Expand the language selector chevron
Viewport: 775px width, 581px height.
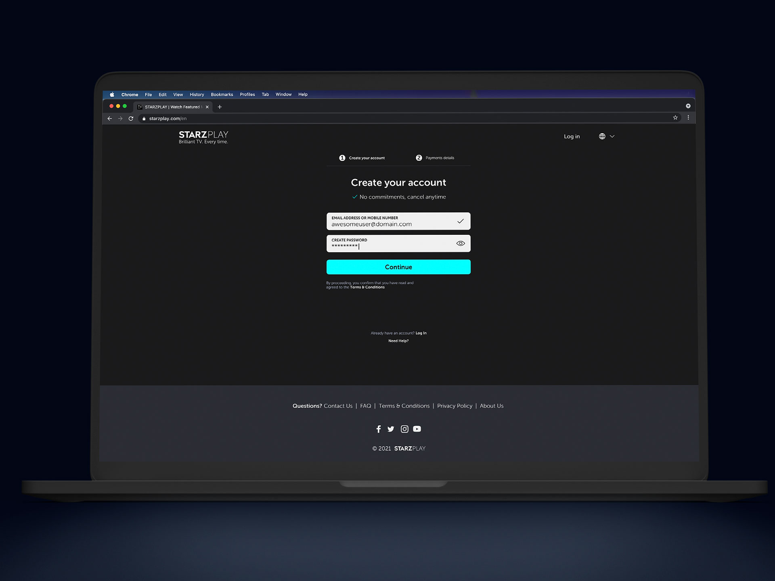tap(612, 136)
